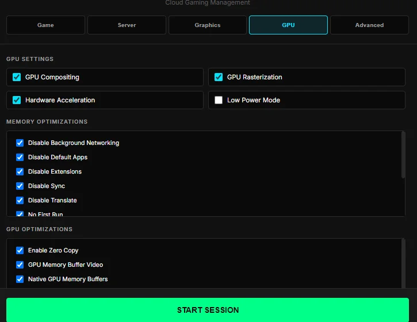The width and height of the screenshot is (417, 322).
Task: Uncheck the GPU Compositing checkbox
Action: (17, 77)
